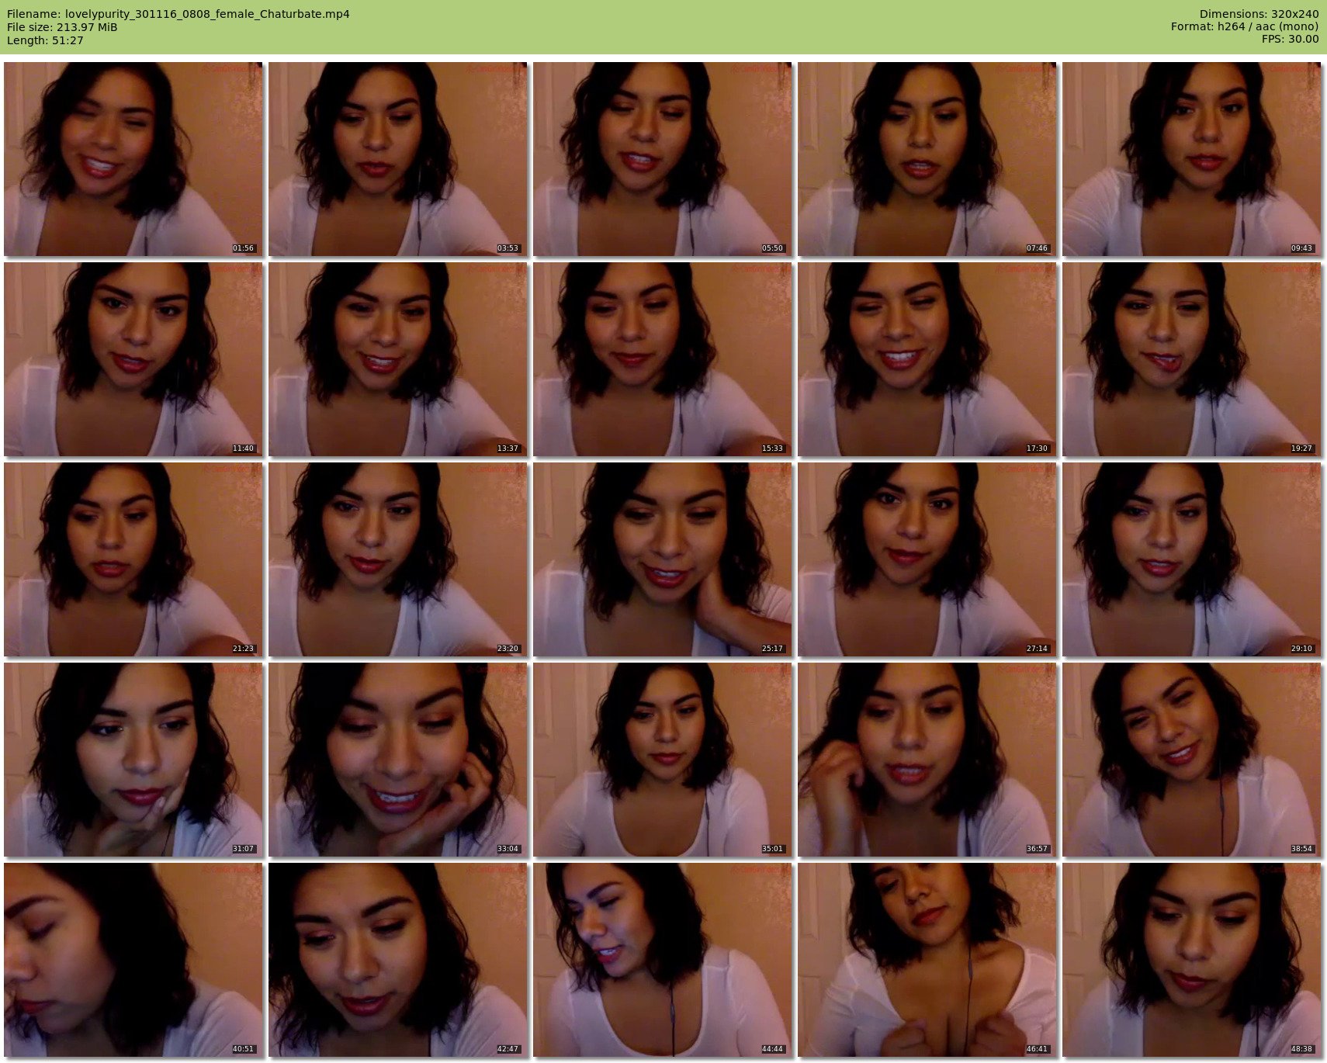The image size is (1327, 1063).
Task: Click the thumbnail labeled 44:44
Action: pyautogui.click(x=663, y=960)
